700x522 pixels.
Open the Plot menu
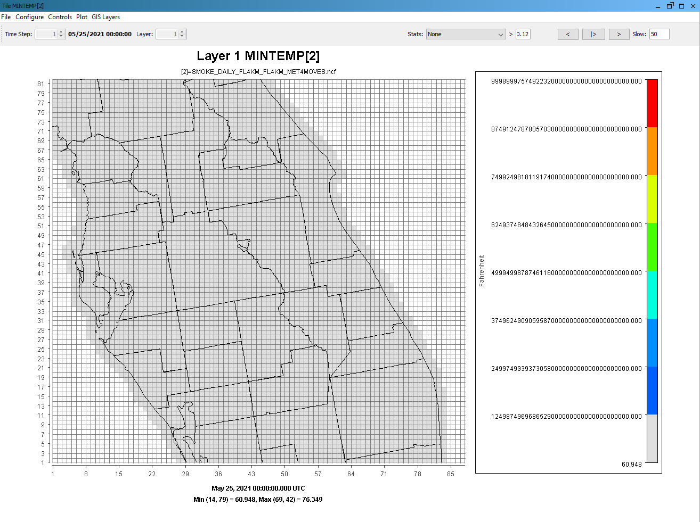pos(82,17)
